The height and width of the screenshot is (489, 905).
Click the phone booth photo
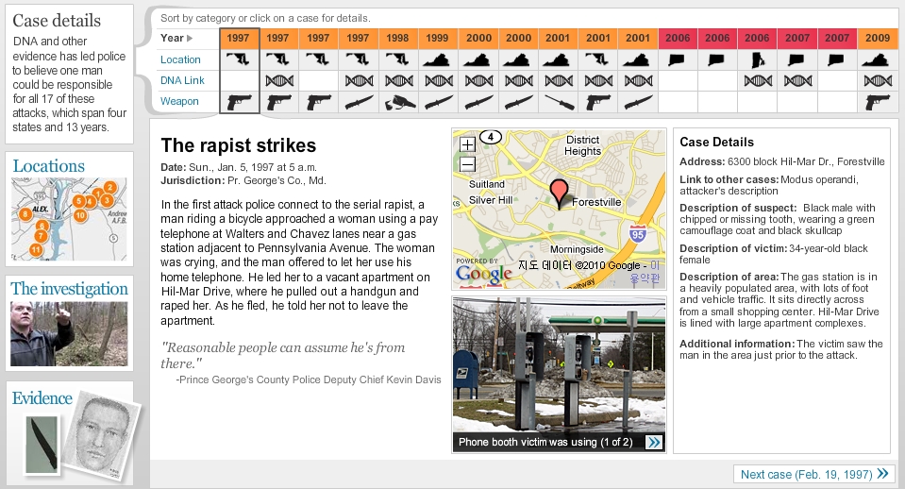(559, 365)
